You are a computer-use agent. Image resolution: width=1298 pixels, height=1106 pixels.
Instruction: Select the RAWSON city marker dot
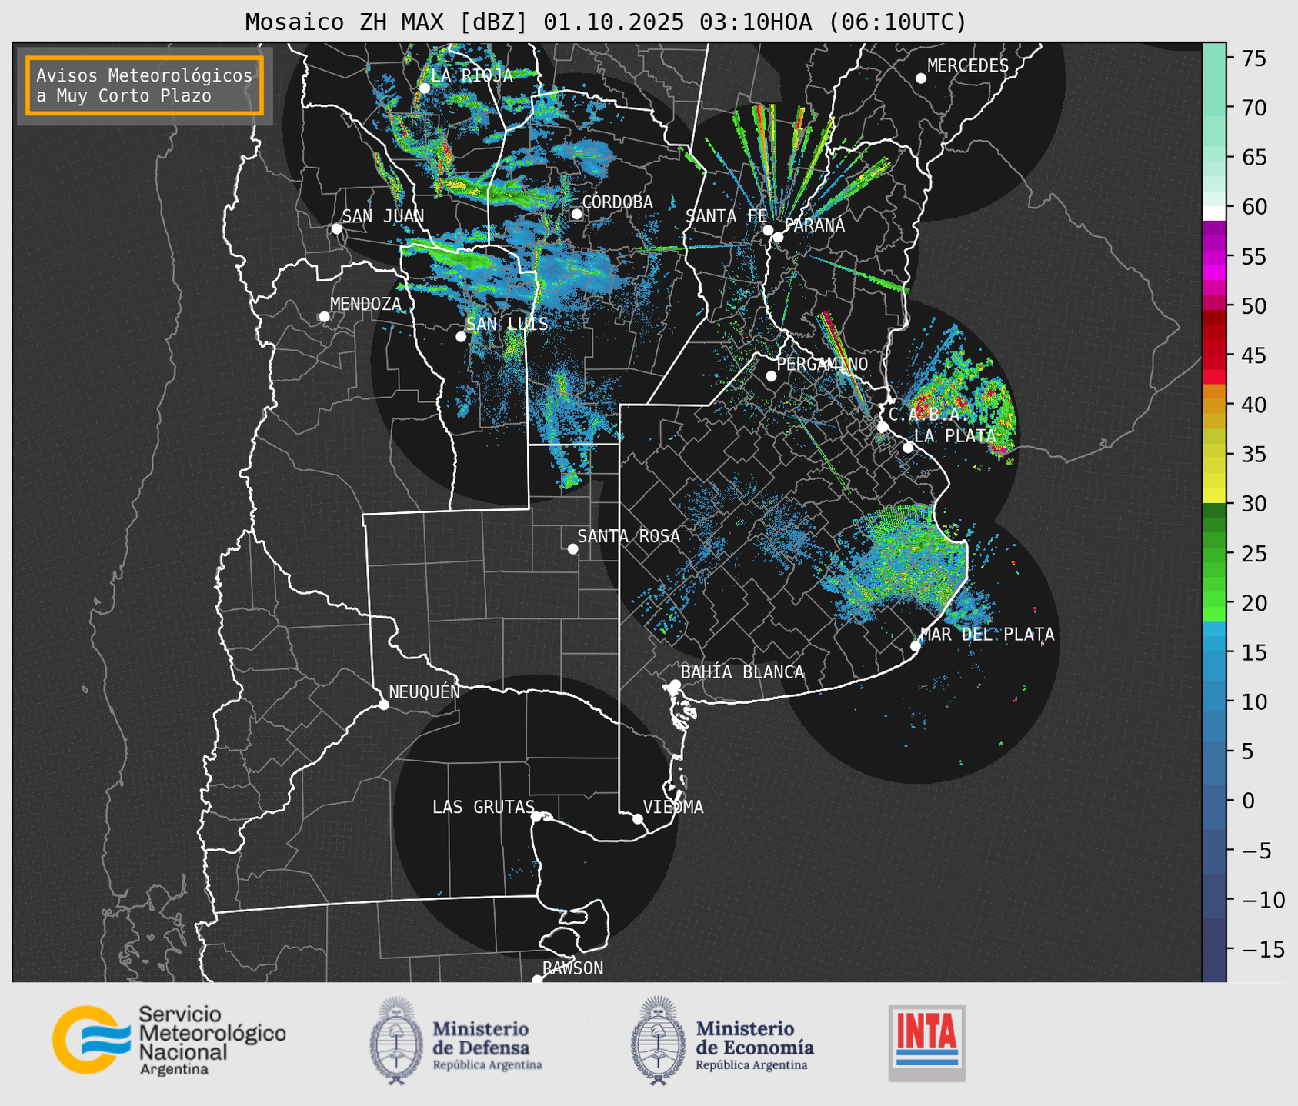tap(537, 980)
